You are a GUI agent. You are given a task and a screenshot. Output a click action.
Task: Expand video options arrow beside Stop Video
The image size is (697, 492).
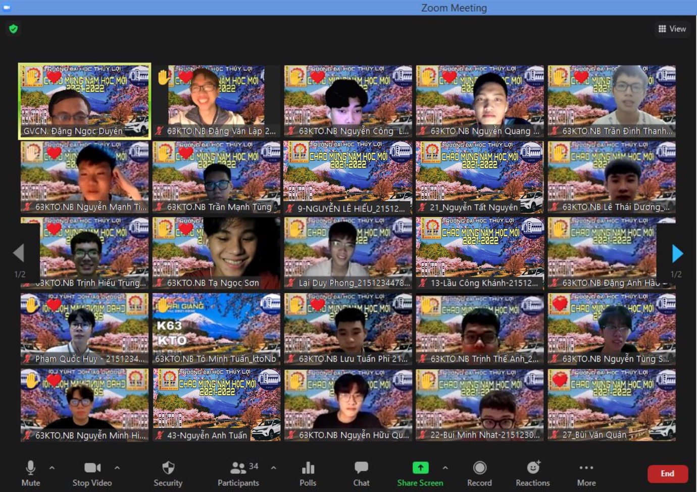[117, 468]
